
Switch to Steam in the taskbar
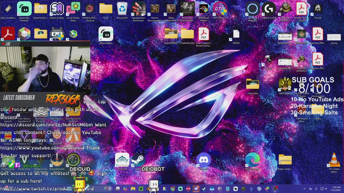pyautogui.click(x=204, y=189)
